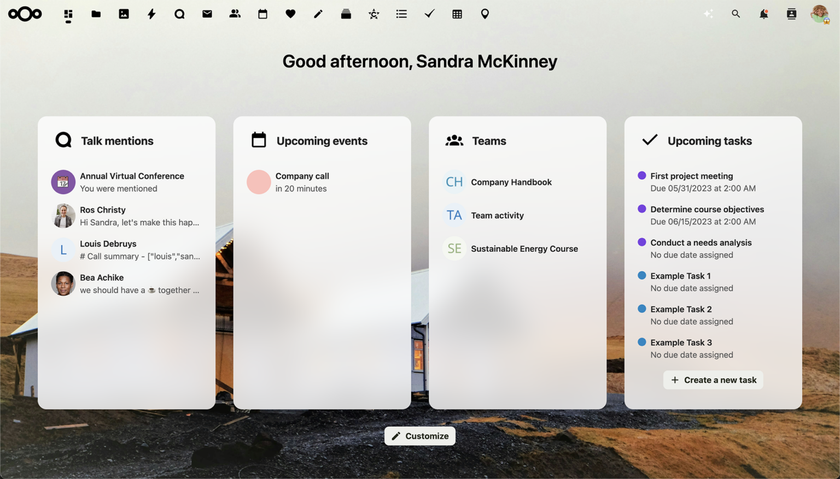Click Create a new task button
Image resolution: width=840 pixels, height=479 pixels.
tap(713, 380)
